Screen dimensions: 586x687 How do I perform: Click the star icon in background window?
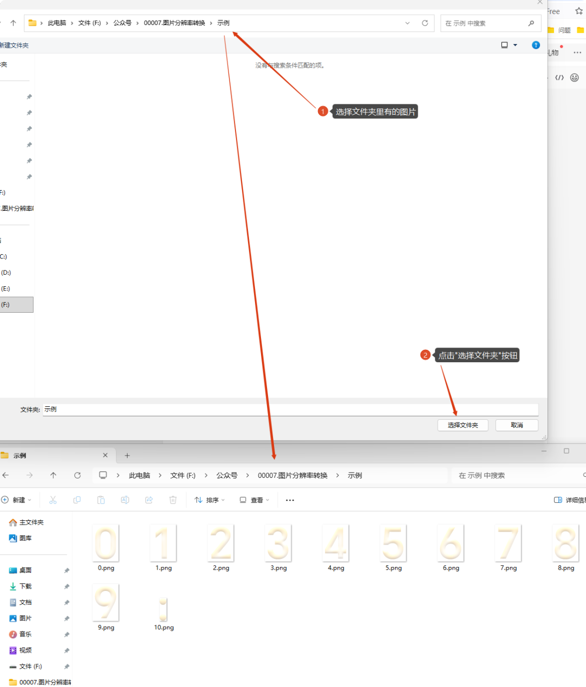pos(579,11)
